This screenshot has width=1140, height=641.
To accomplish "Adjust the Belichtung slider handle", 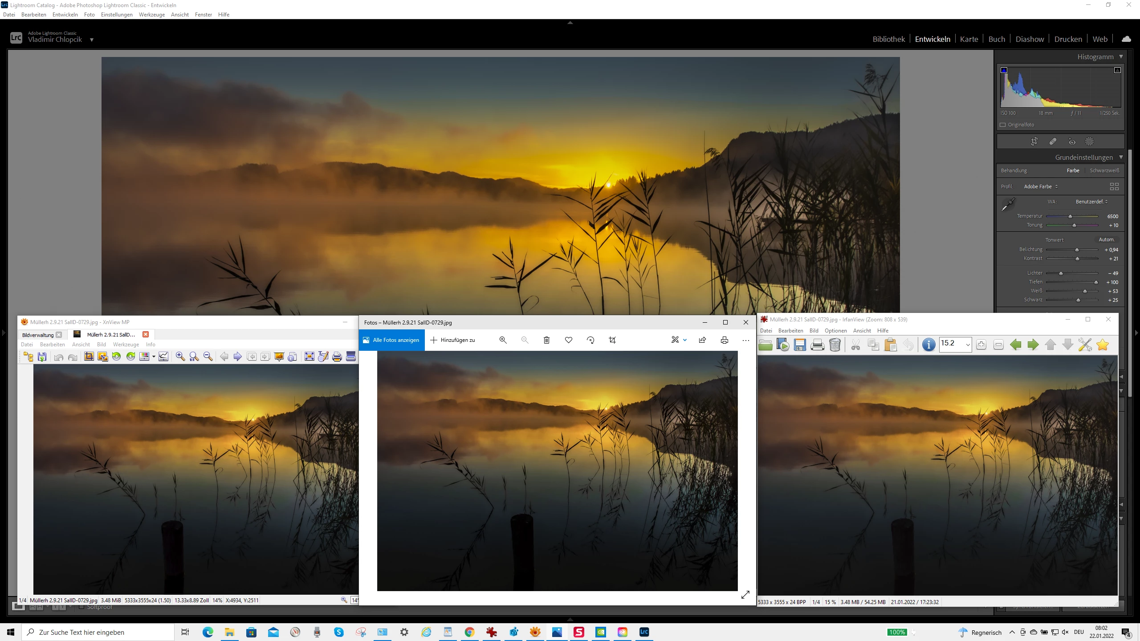I will click(1077, 250).
